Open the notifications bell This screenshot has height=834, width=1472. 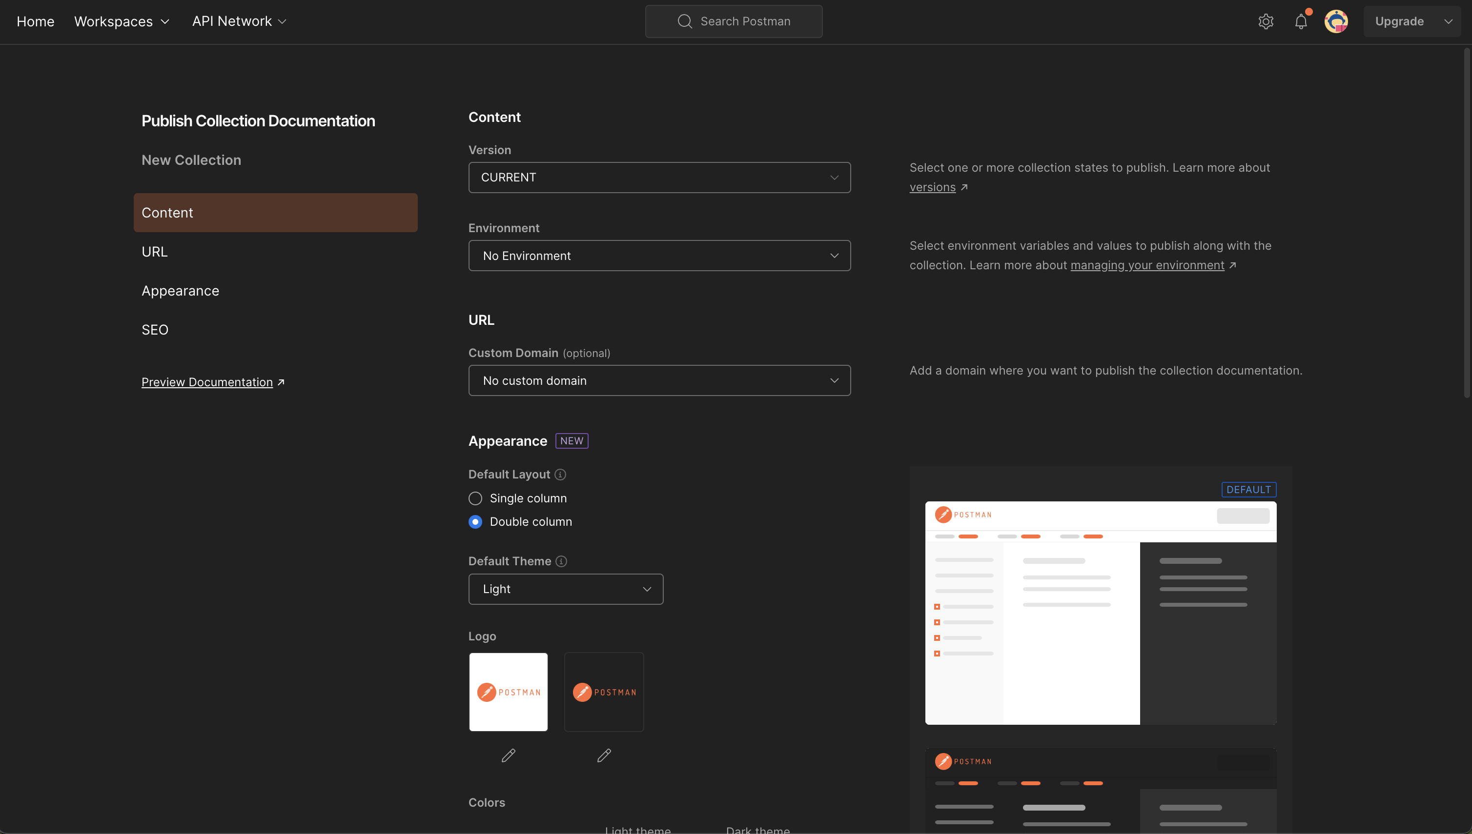1301,22
